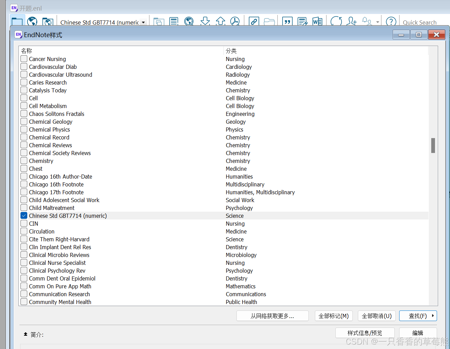Collapse the 简介 section arrow
The height and width of the screenshot is (349, 450).
tap(26, 334)
